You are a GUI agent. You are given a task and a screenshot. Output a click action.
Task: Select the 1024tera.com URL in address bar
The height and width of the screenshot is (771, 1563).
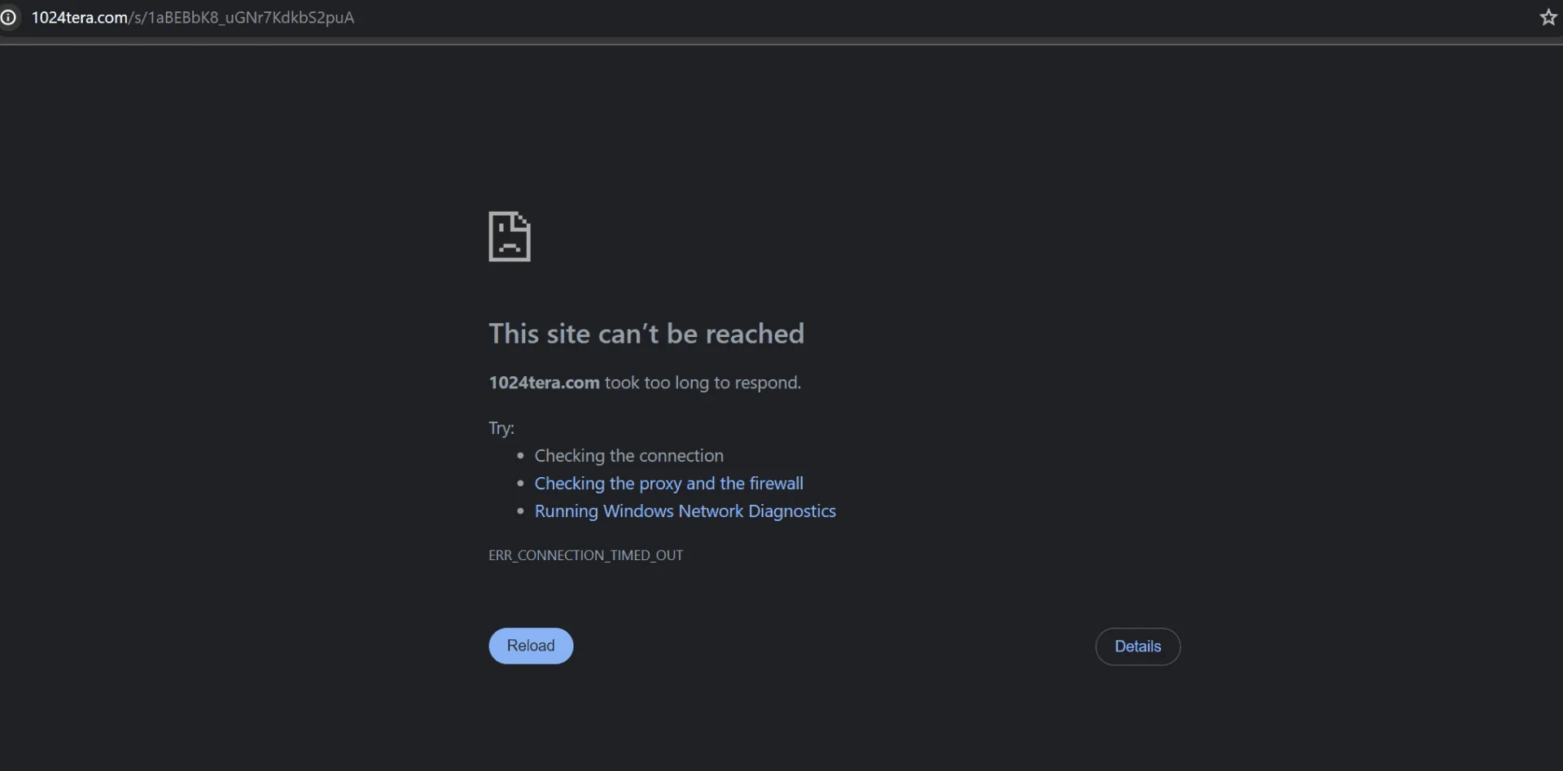tap(193, 17)
